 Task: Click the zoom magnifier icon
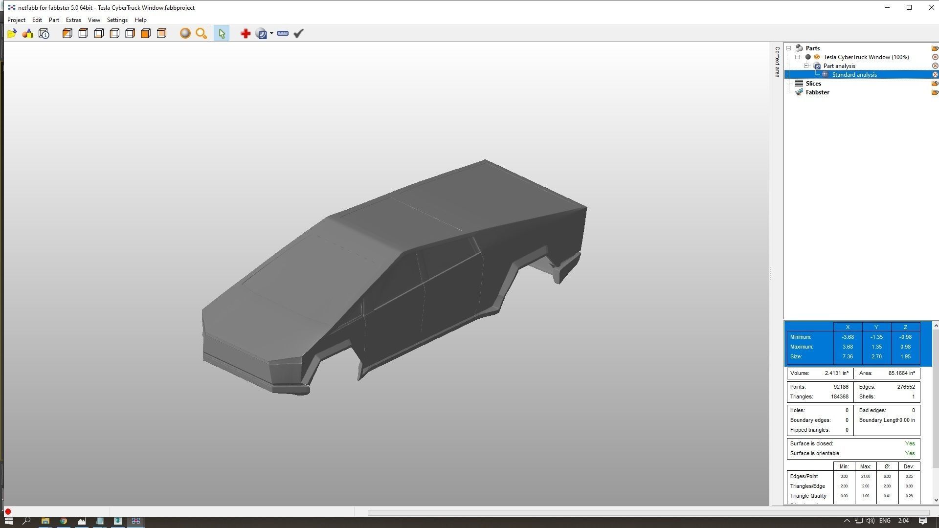[x=201, y=34]
